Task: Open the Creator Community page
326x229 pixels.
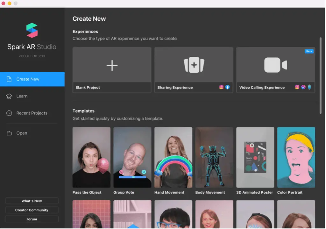Action: [x=32, y=210]
